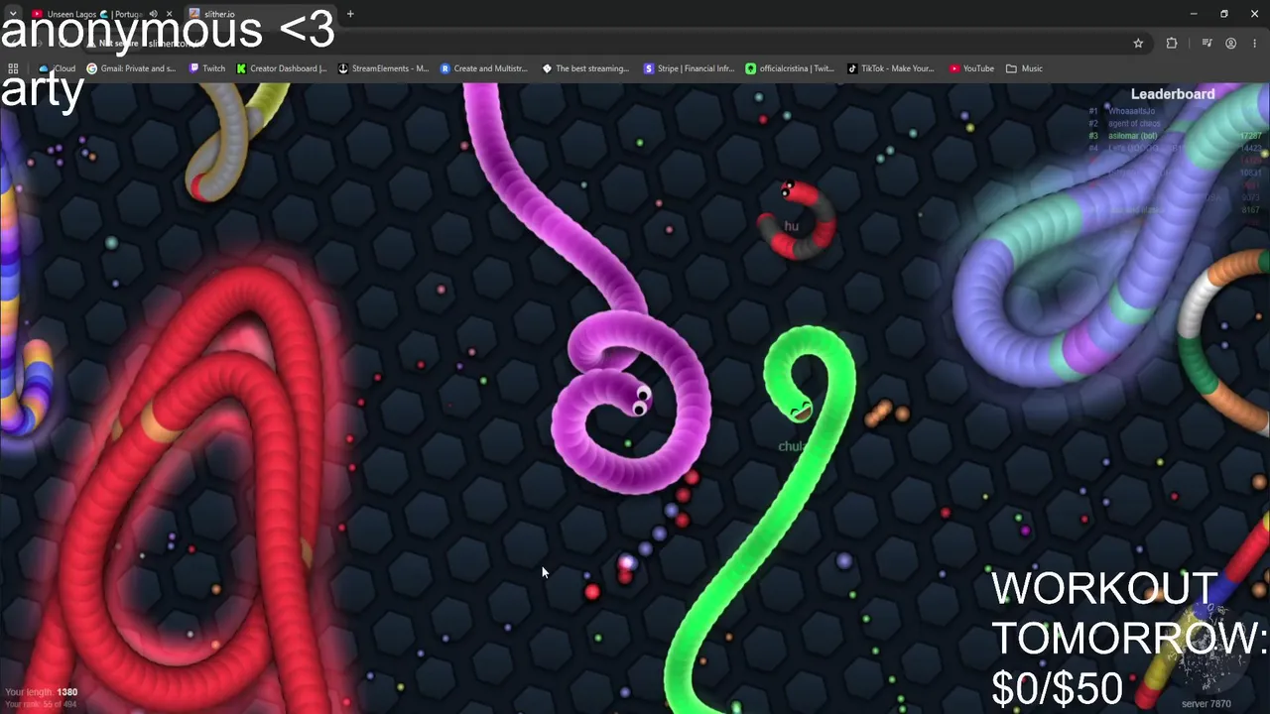
Task: Open the Gmail bookmark
Action: [131, 68]
